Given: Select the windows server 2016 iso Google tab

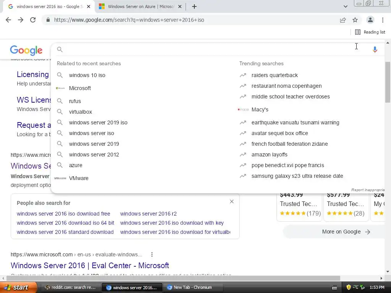Looking at the screenshot, I should (x=49, y=6).
